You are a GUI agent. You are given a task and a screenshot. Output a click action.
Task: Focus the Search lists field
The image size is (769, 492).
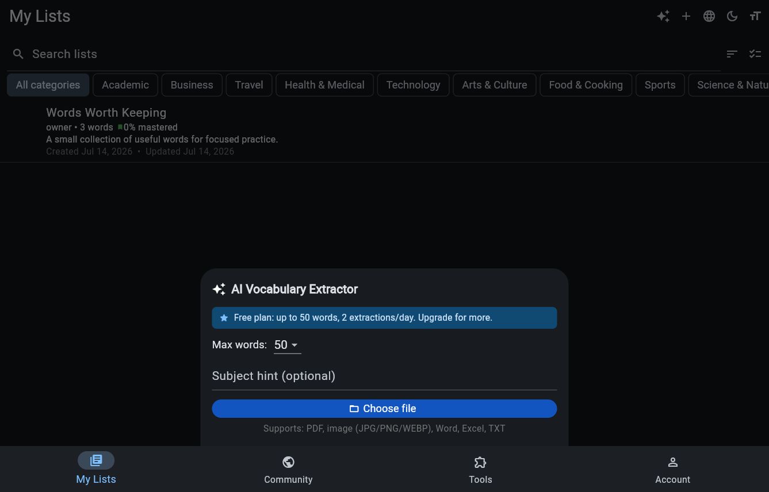(364, 54)
